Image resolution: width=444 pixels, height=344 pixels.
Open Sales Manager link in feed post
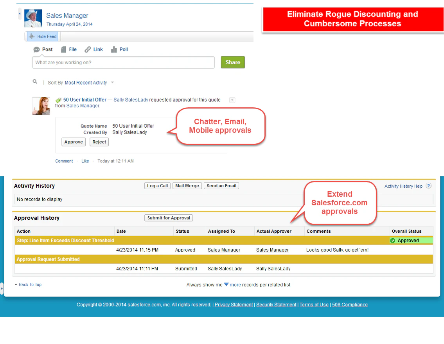(83, 106)
